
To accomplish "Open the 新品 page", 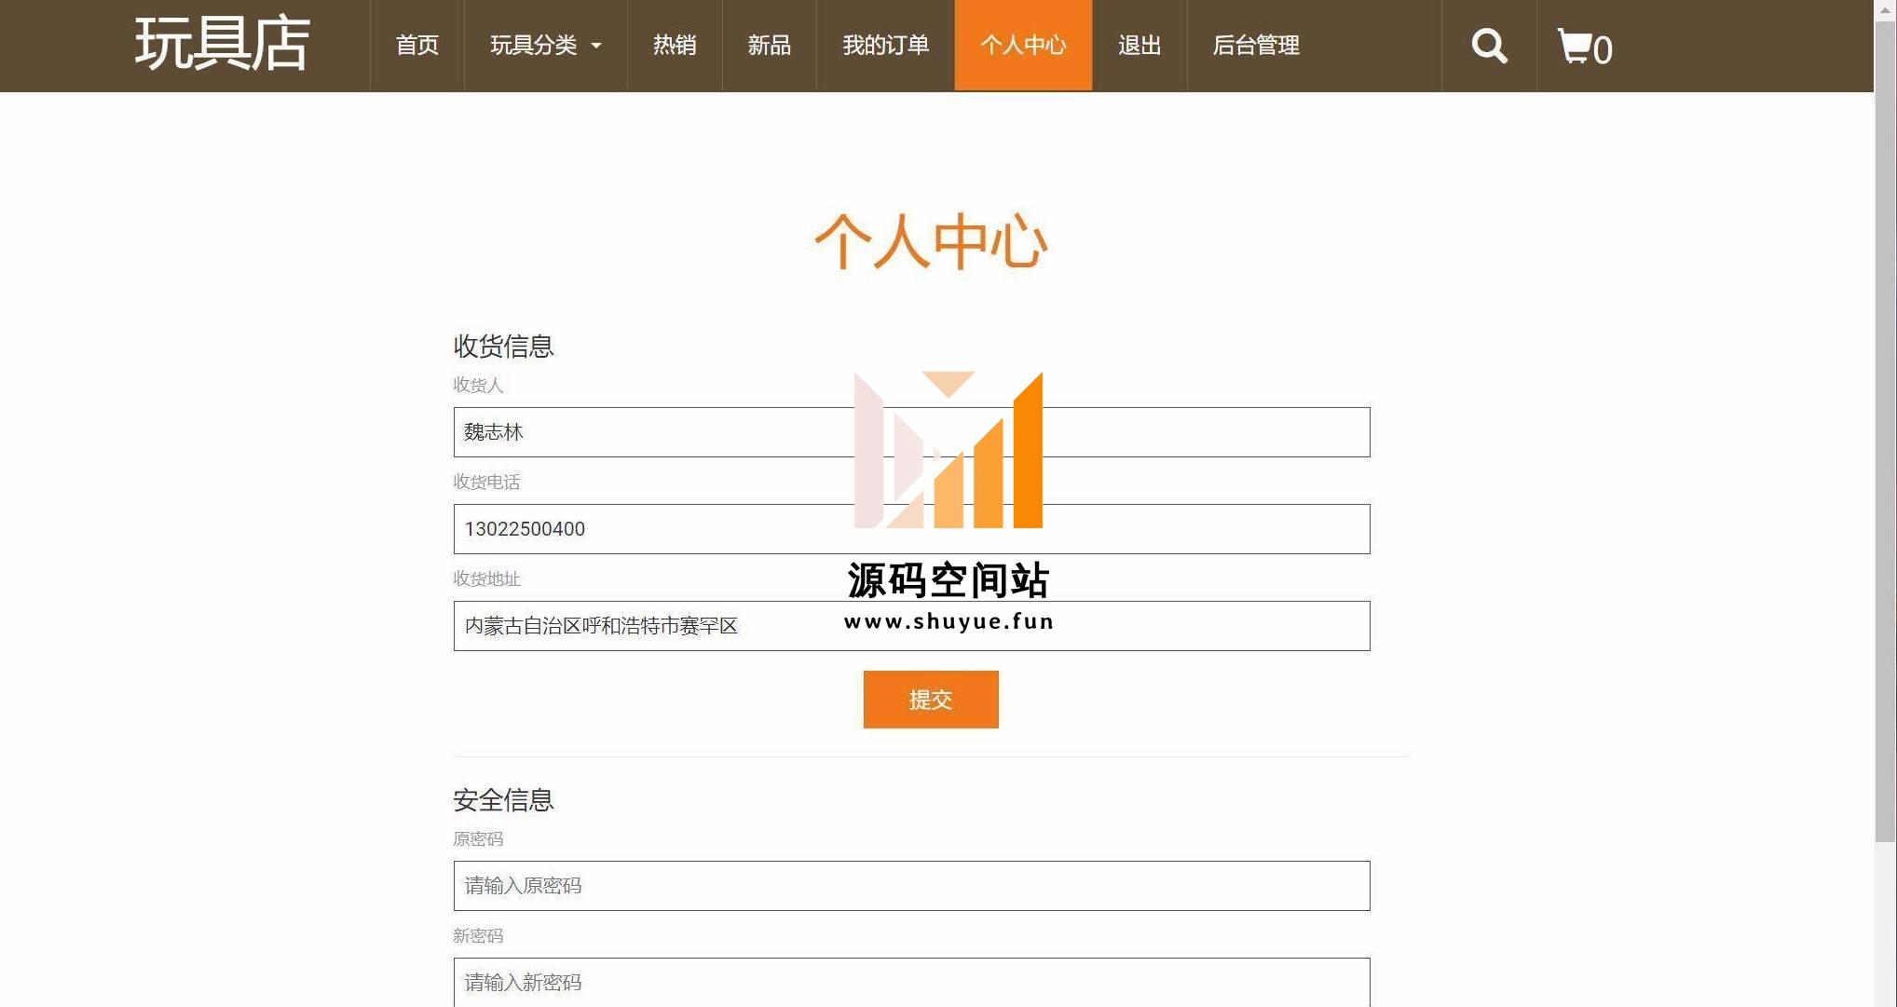I will click(769, 45).
